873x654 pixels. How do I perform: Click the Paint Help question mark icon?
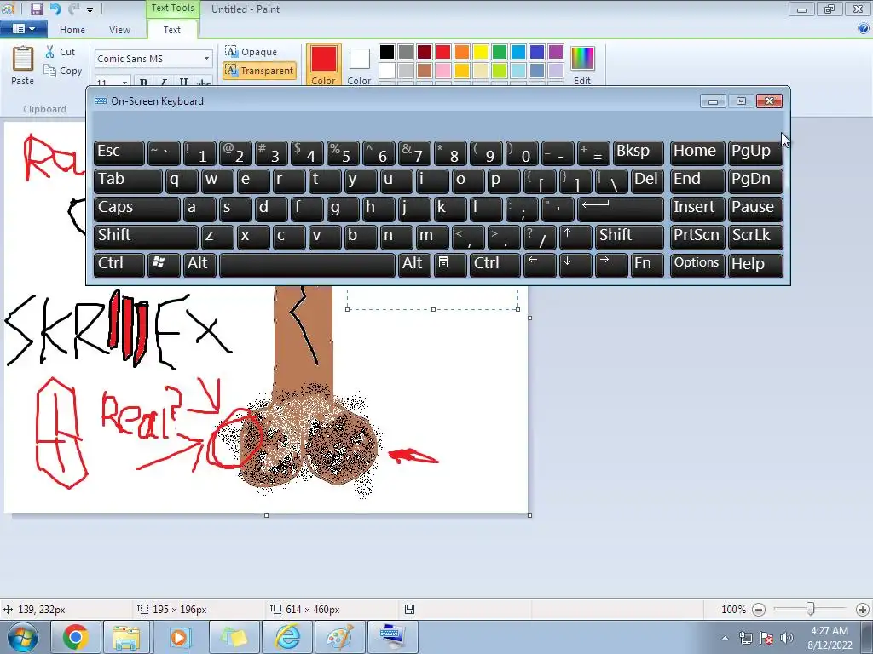point(863,29)
